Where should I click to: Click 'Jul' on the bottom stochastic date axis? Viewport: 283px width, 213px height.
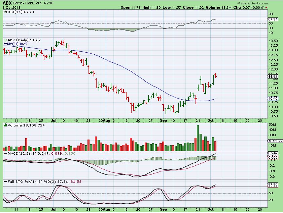point(54,209)
